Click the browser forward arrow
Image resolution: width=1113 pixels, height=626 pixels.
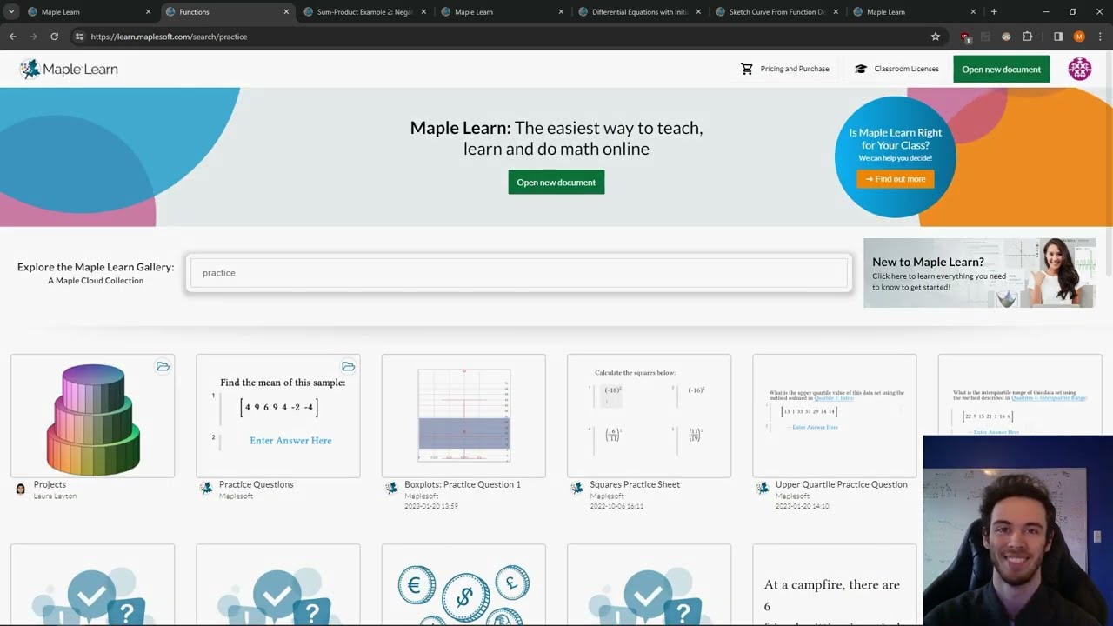tap(33, 37)
